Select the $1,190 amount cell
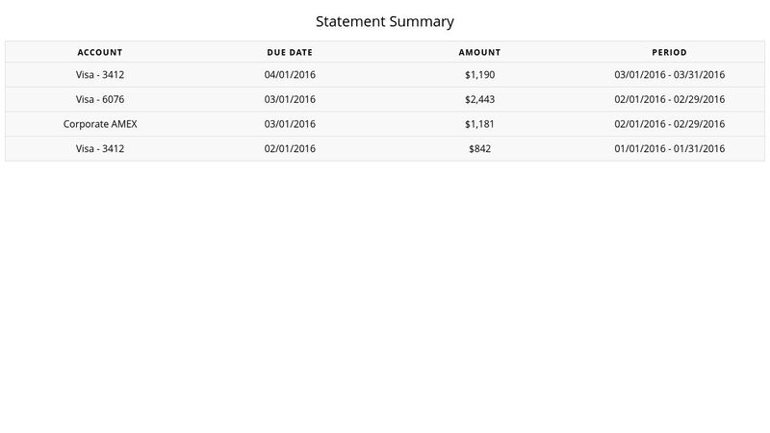 tap(479, 74)
